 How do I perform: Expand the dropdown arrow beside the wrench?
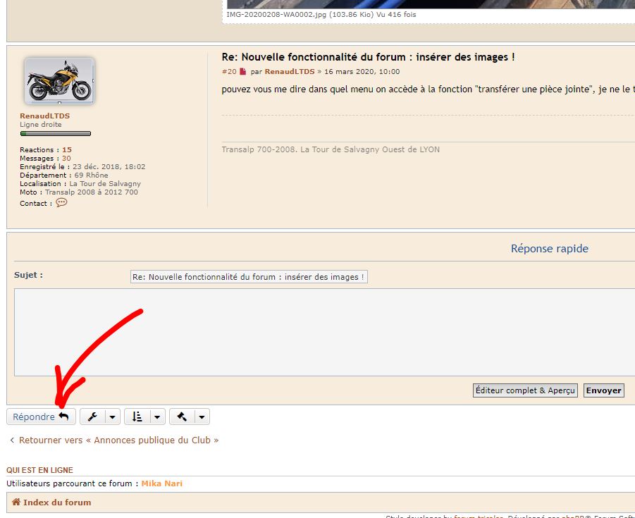pos(112,417)
